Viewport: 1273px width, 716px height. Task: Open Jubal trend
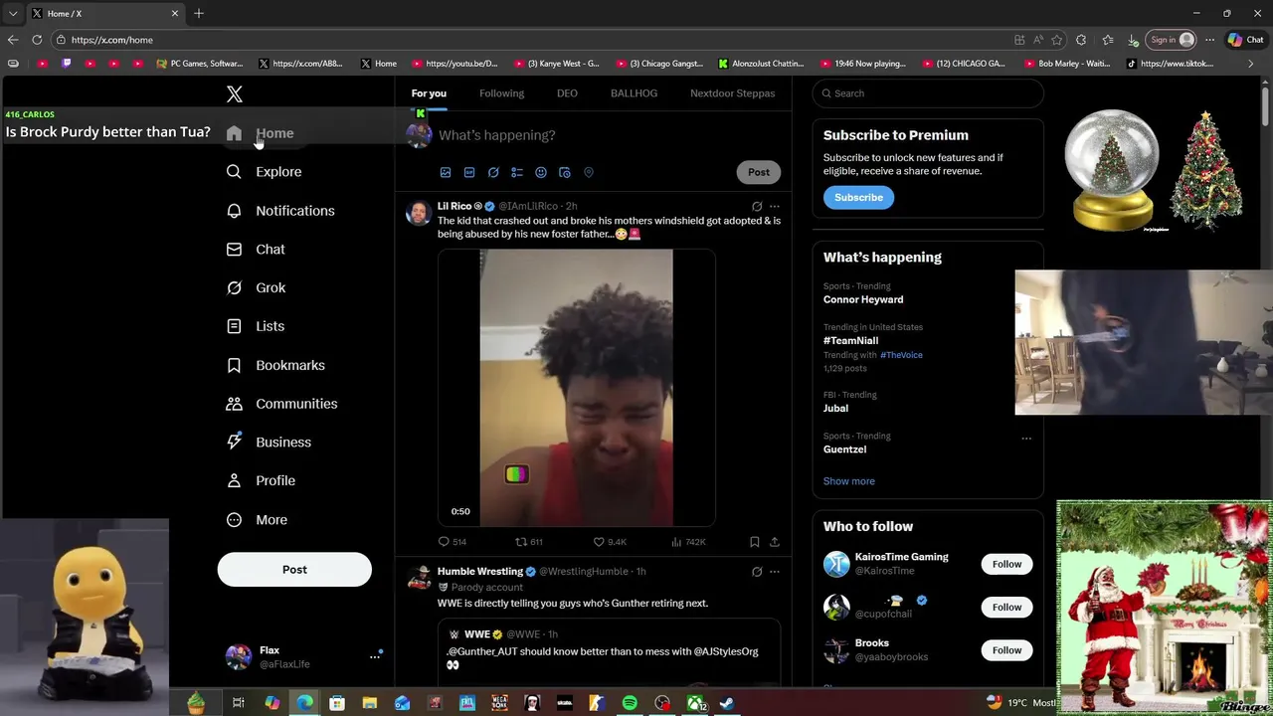(x=835, y=409)
